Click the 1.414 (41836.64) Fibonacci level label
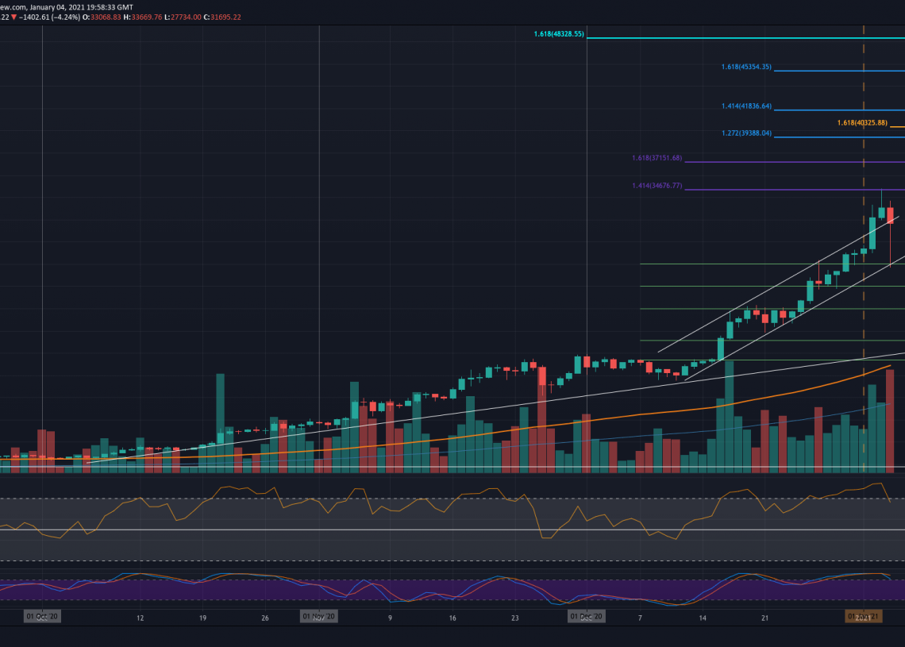The width and height of the screenshot is (905, 647). [746, 106]
